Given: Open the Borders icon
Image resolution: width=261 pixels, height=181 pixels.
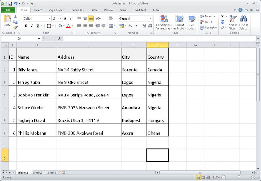Looking at the screenshot, I should [x=49, y=26].
